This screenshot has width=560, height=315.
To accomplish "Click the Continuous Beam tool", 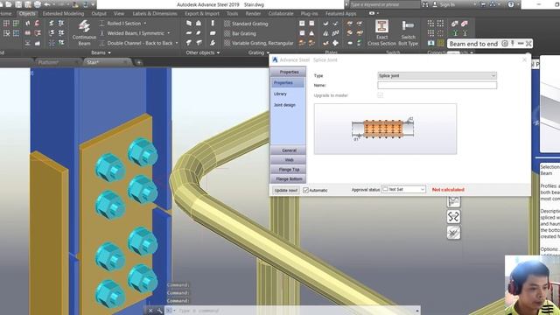I will [84, 32].
